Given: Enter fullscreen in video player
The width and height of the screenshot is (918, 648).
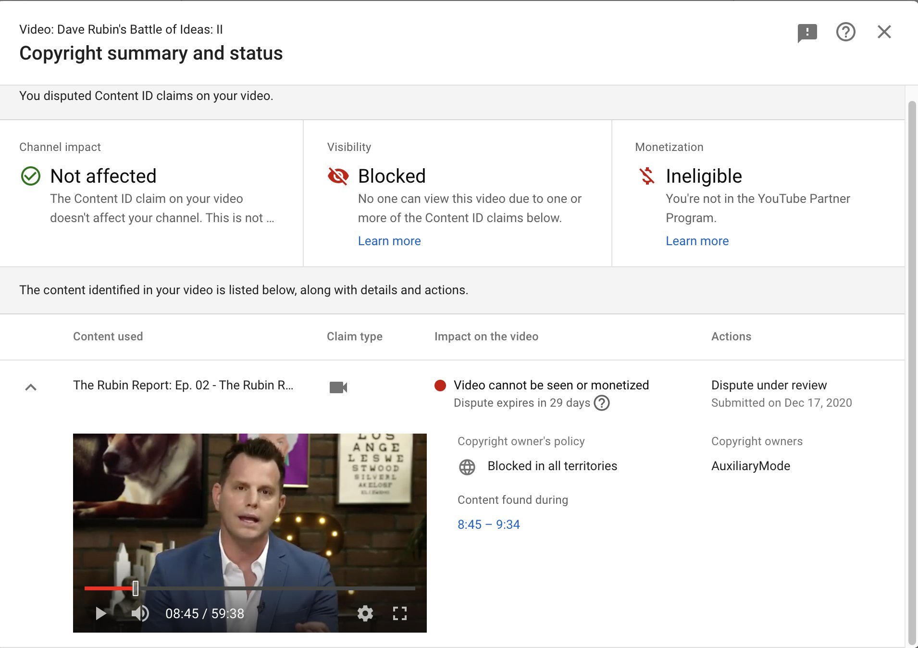Looking at the screenshot, I should click(400, 613).
